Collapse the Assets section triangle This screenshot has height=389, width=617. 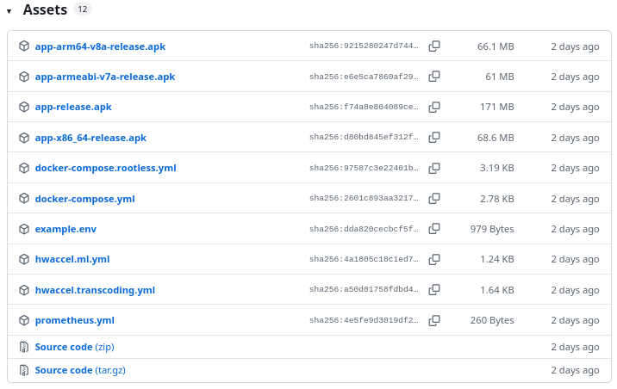point(9,11)
